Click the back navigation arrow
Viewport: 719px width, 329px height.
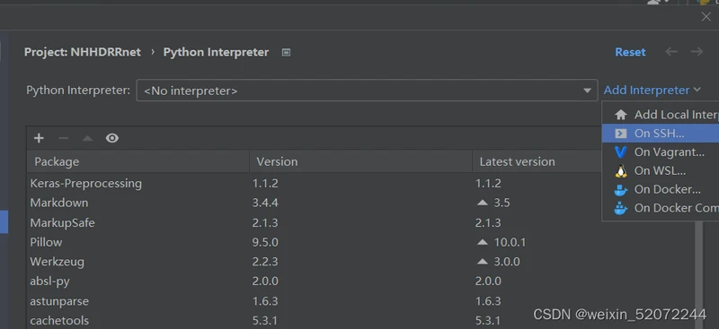[671, 52]
